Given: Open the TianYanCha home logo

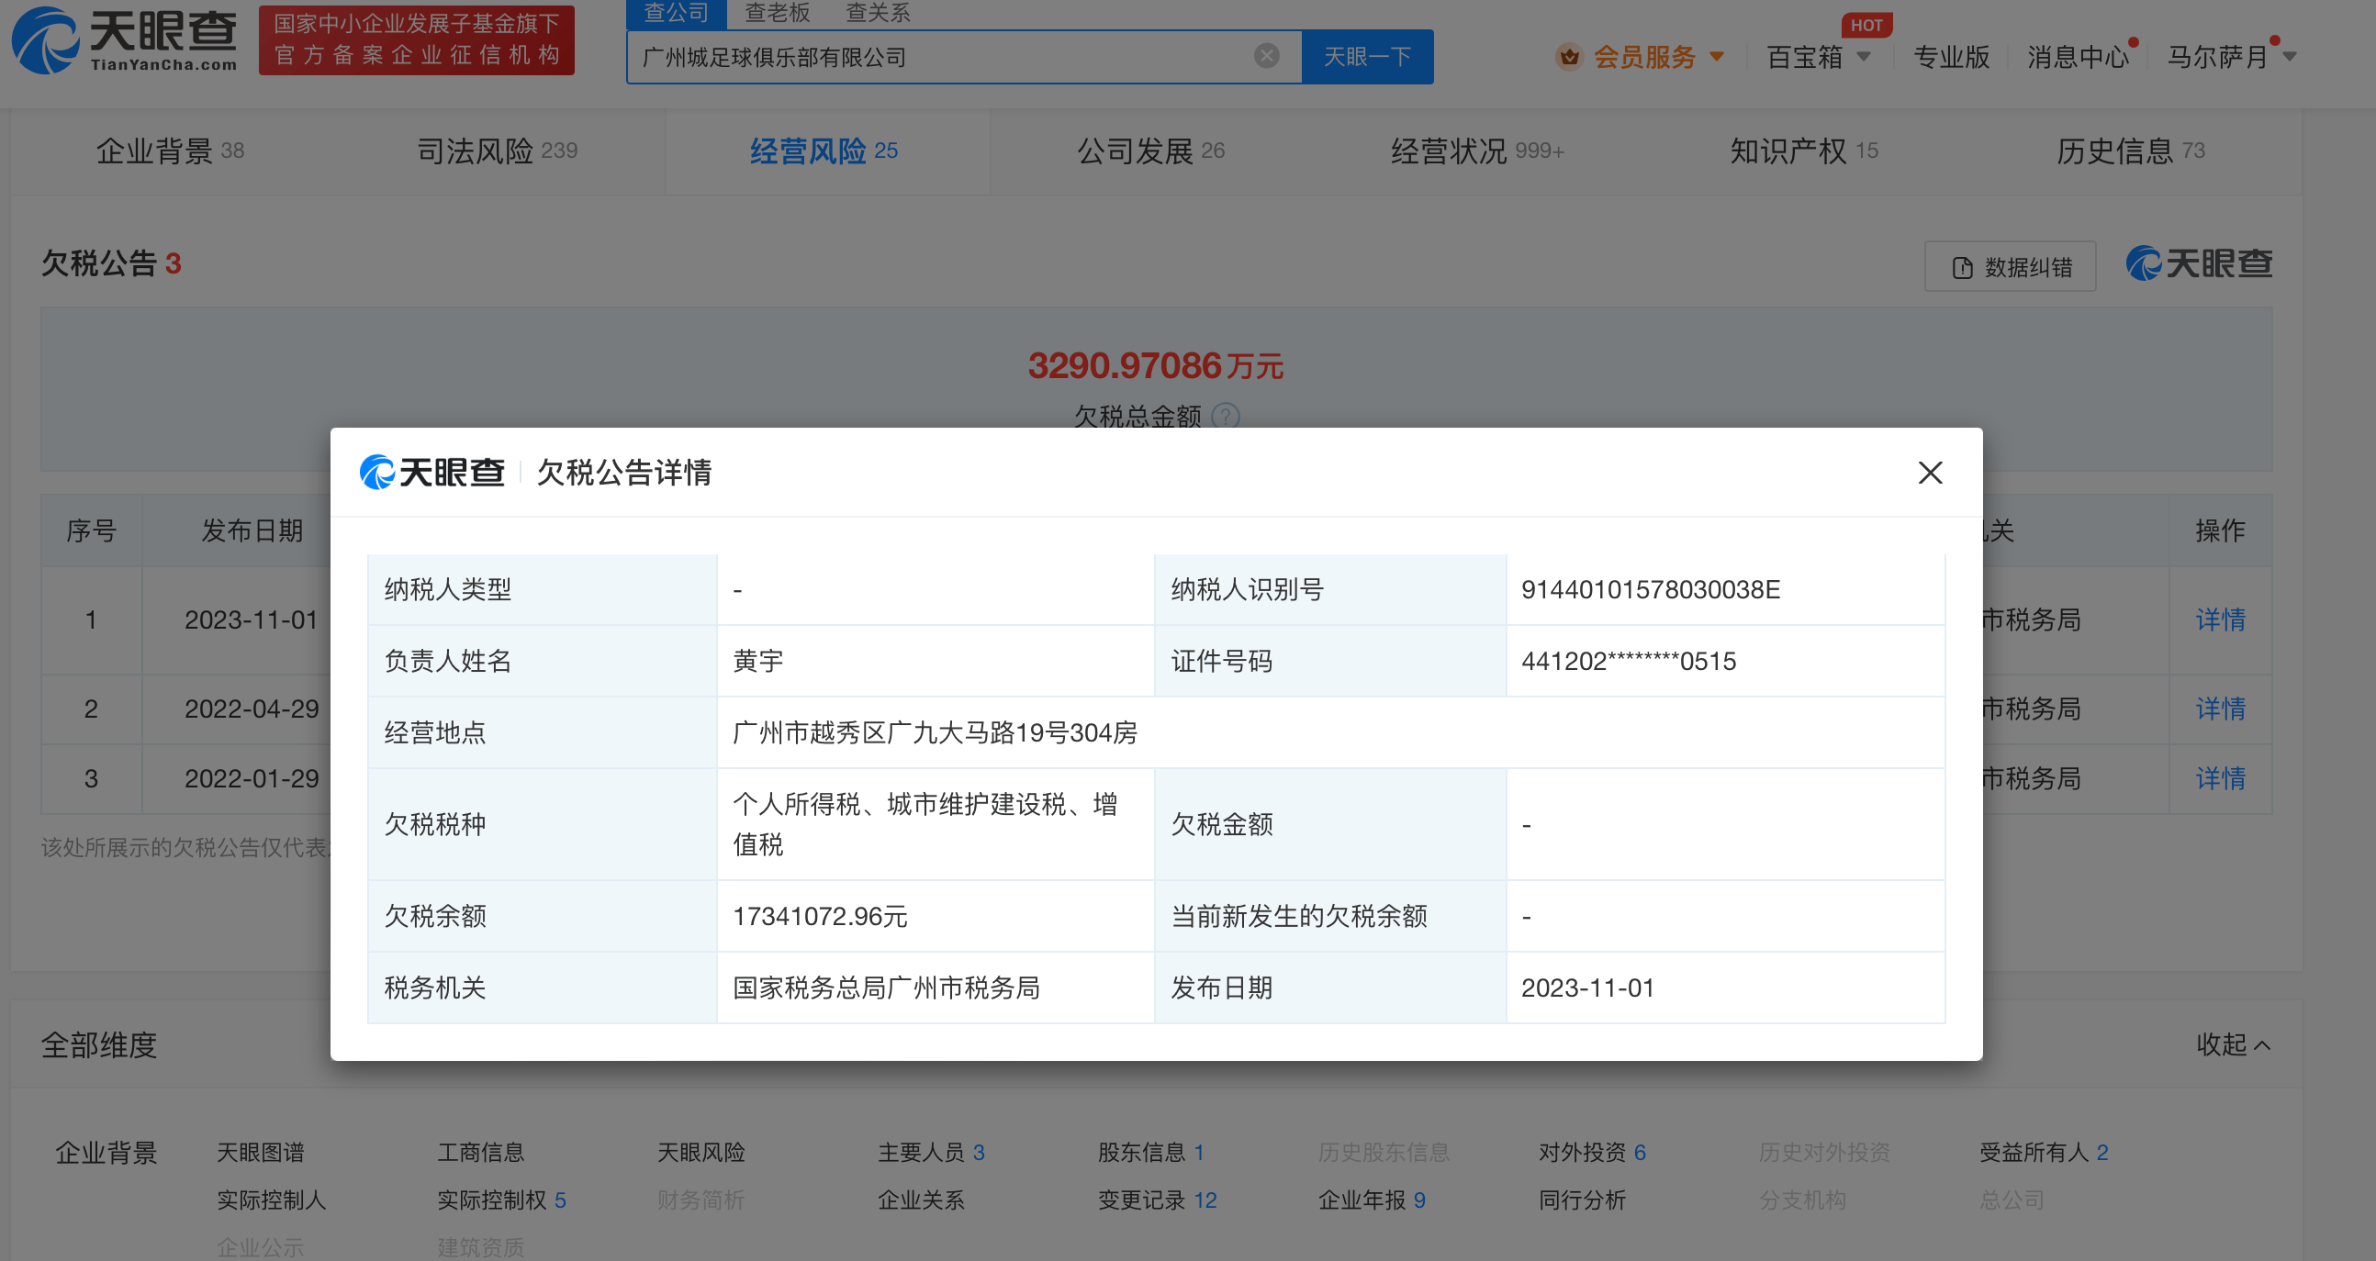Looking at the screenshot, I should [x=125, y=40].
